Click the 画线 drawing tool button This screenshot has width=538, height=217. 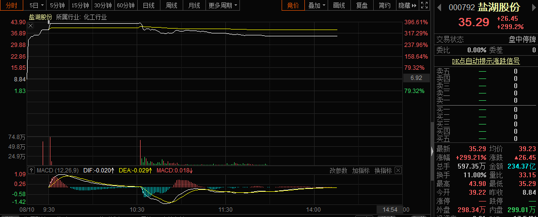pyautogui.click(x=339, y=5)
